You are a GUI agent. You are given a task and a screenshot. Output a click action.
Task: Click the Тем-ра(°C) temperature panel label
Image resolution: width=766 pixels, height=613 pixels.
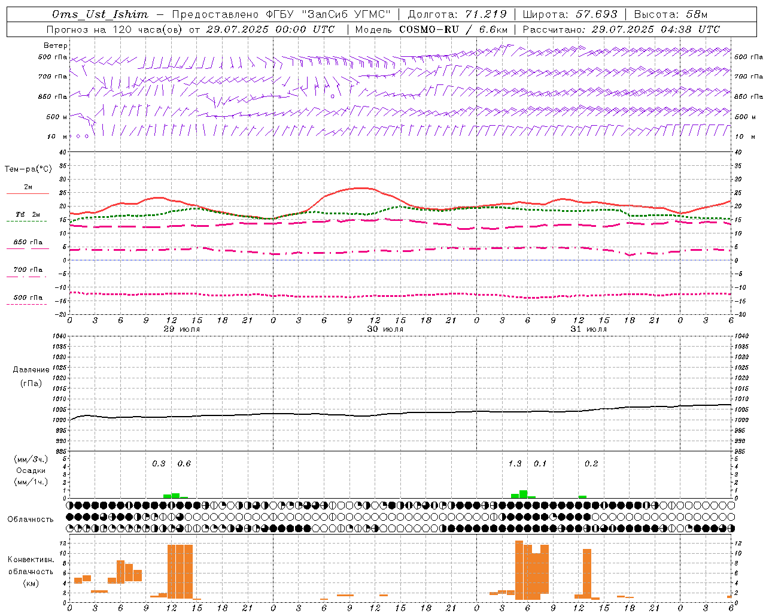click(28, 169)
